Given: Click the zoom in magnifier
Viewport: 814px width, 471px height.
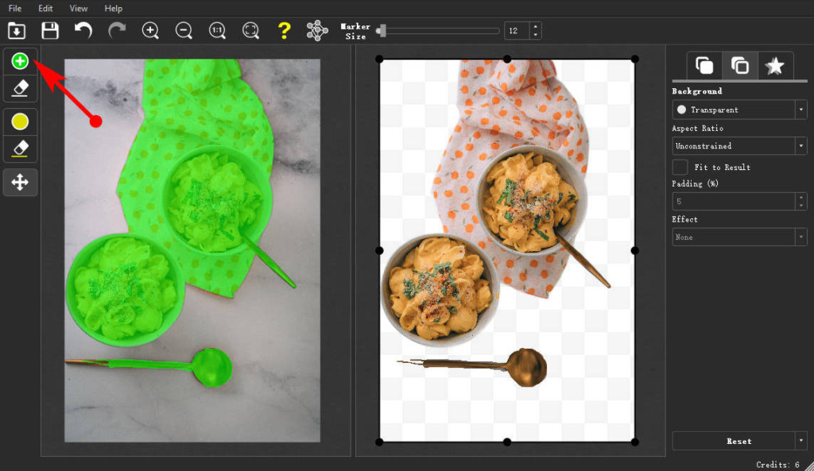Looking at the screenshot, I should pyautogui.click(x=150, y=31).
